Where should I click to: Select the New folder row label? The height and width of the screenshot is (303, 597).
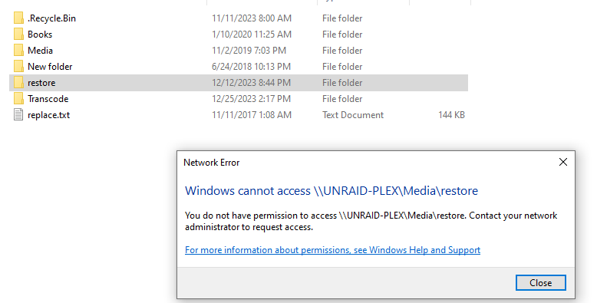(50, 67)
